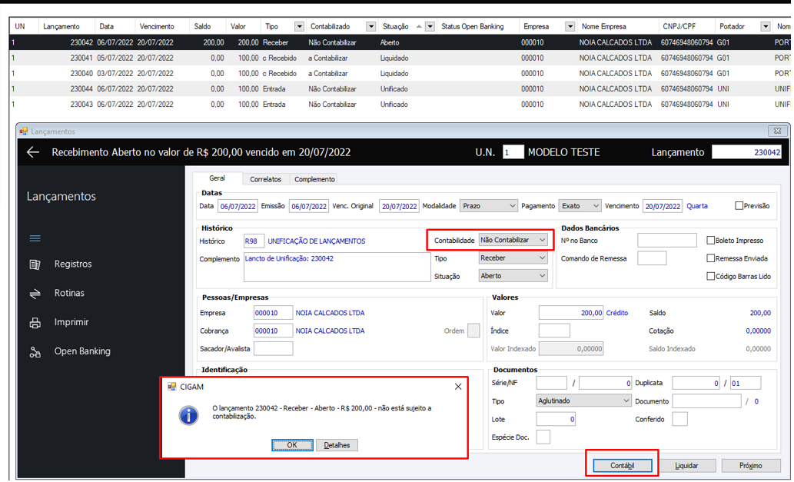Click the hamburger menu icon in sidebar
Image resolution: width=794 pixels, height=482 pixels.
(x=35, y=238)
